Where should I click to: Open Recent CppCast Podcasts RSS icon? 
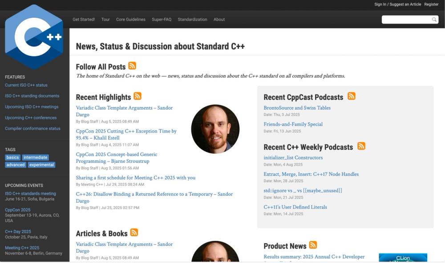click(x=352, y=96)
